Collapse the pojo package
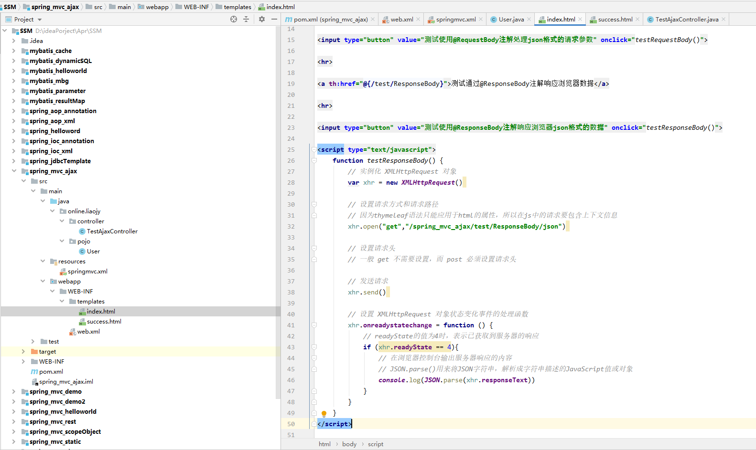The width and height of the screenshot is (756, 450). pos(62,241)
